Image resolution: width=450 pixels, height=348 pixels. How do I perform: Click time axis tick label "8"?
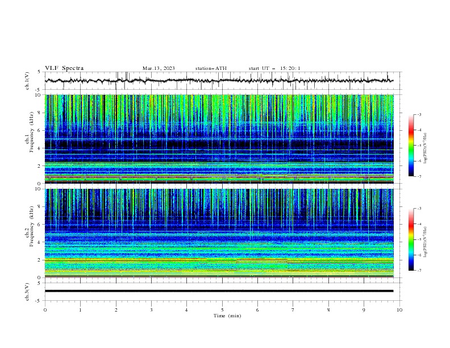click(328, 310)
